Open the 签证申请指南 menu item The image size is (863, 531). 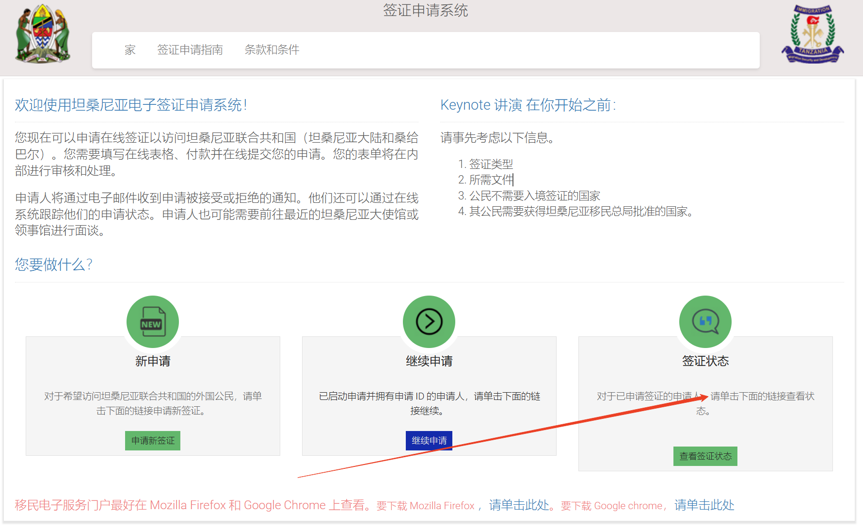pos(190,50)
